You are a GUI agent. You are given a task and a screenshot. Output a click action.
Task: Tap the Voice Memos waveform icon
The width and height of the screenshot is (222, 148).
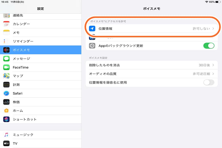point(6,50)
